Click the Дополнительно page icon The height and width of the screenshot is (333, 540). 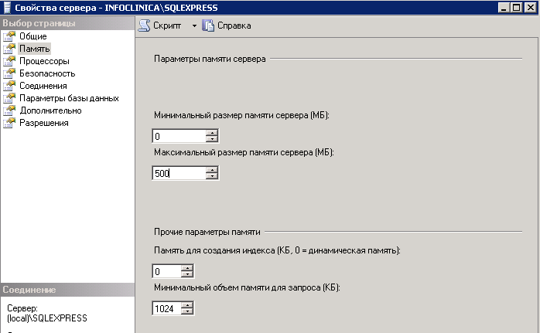9,110
